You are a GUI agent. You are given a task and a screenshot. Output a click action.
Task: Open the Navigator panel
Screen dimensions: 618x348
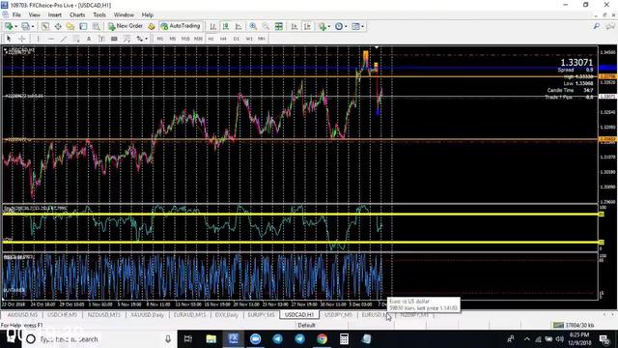click(70, 26)
